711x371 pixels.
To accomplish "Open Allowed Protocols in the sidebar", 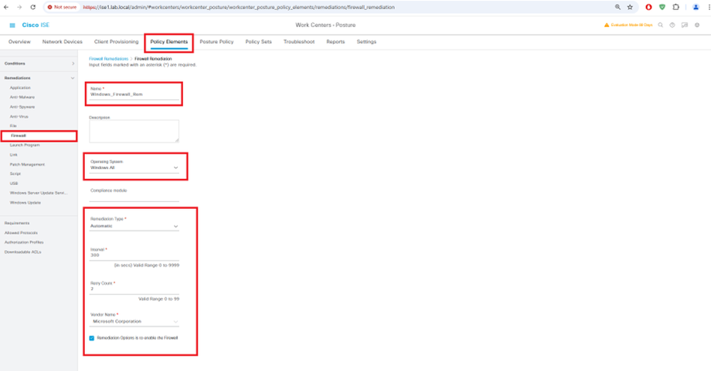I will coord(21,233).
